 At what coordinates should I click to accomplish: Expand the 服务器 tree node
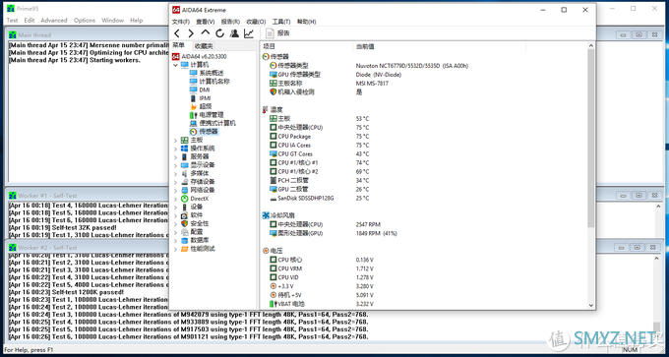pyautogui.click(x=175, y=156)
